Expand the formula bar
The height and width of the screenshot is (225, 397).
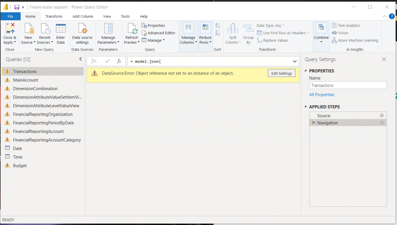[295, 61]
